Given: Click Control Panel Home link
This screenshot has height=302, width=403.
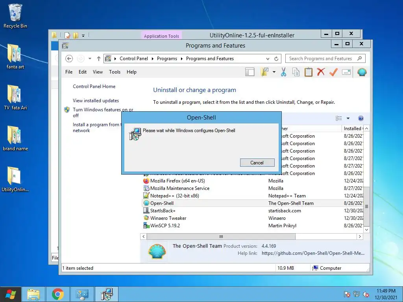Looking at the screenshot, I should 94,87.
